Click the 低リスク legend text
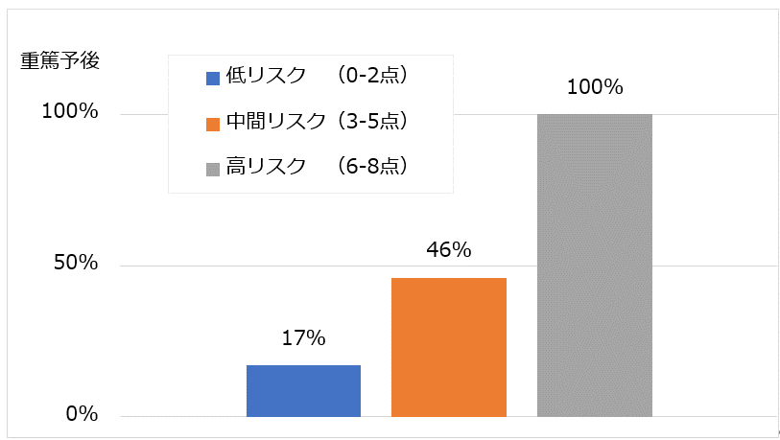This screenshot has height=440, width=780. pos(267,77)
